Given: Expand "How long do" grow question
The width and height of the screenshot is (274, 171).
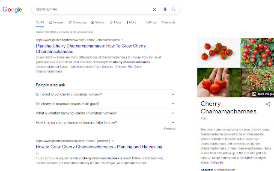Looking at the screenshot, I should click(105, 122).
